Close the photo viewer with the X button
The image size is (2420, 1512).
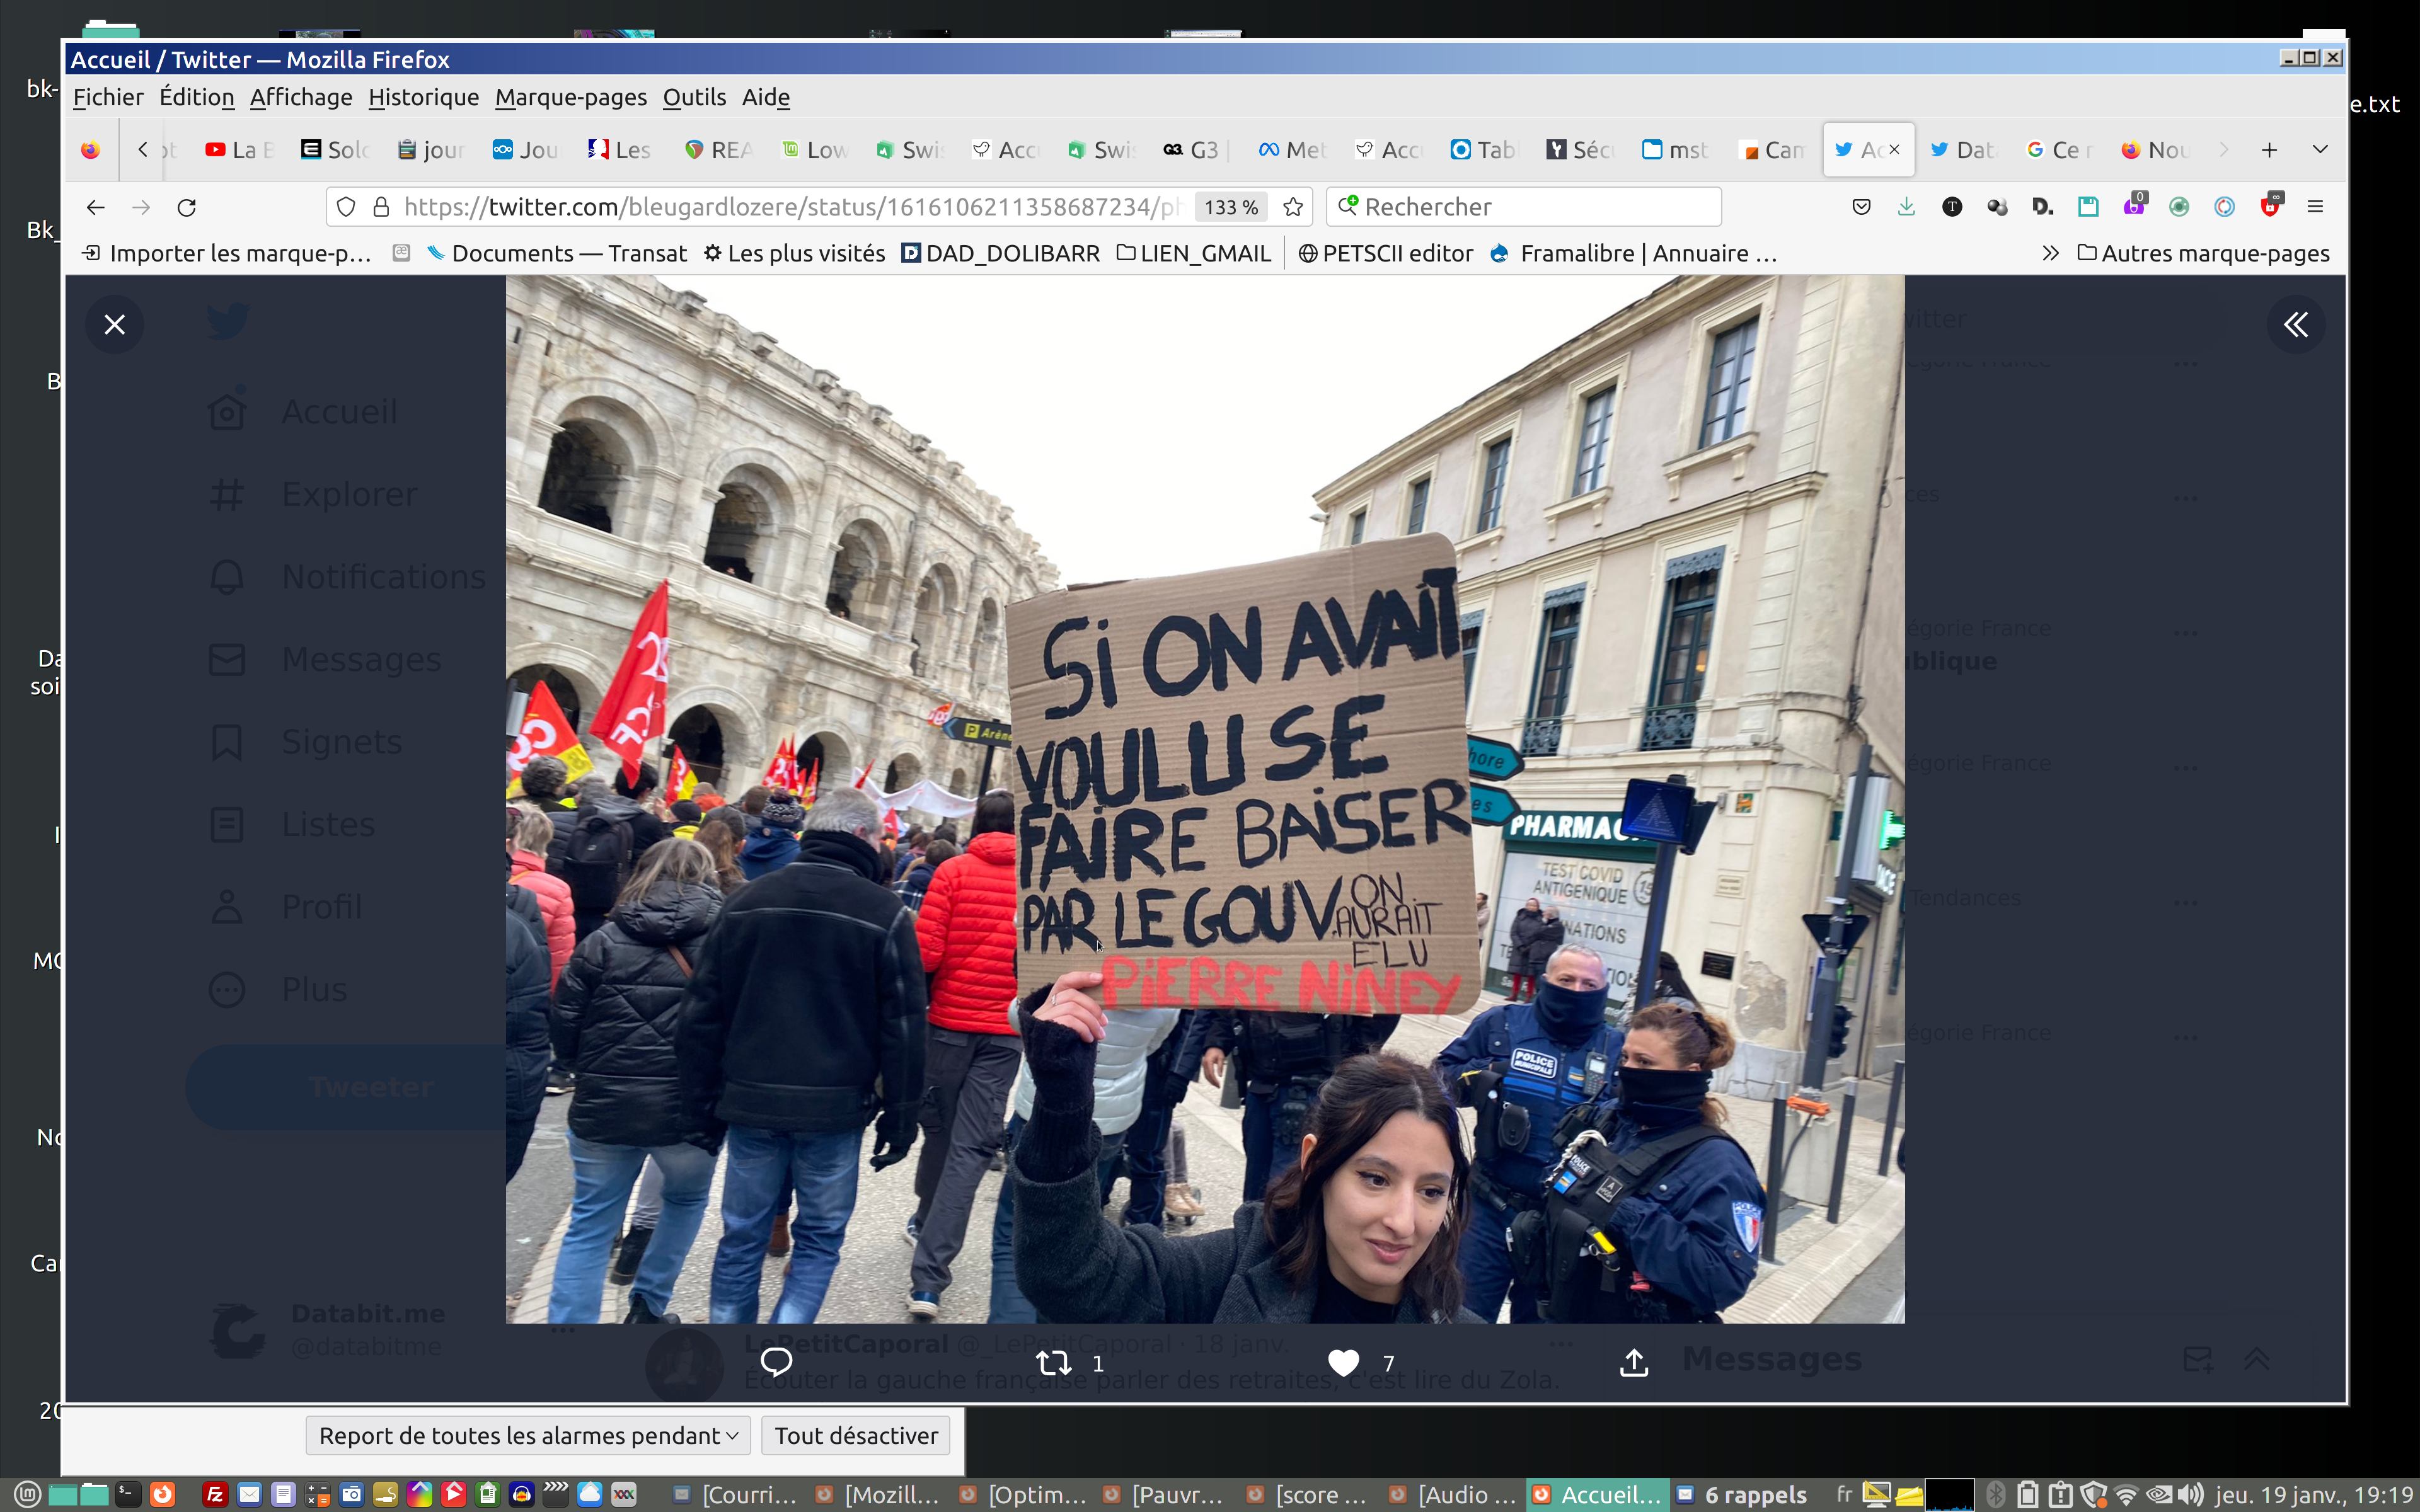[115, 324]
